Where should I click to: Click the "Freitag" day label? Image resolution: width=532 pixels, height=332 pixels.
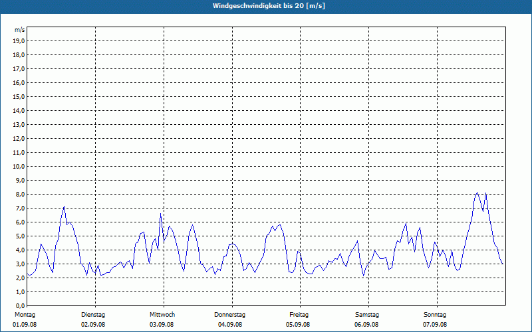click(299, 315)
